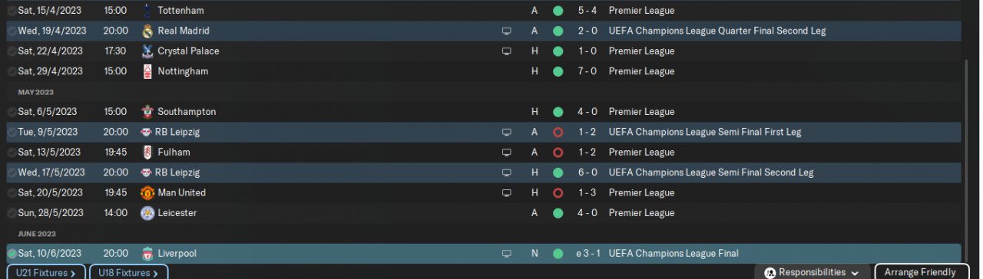Click the Crystal Palace club badge
Screen dimensions: 983x279
[147, 51]
